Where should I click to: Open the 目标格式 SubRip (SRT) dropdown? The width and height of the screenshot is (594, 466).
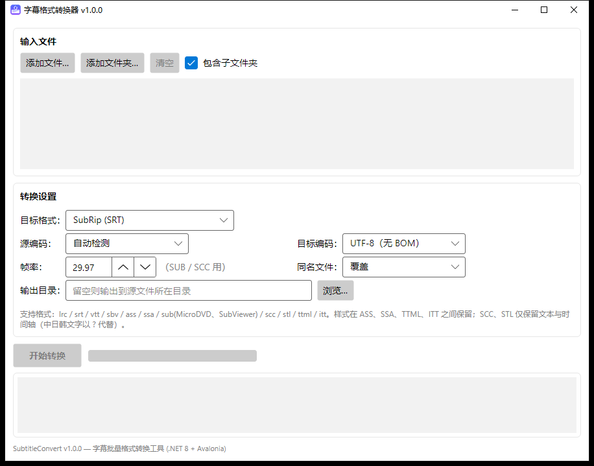(x=150, y=220)
